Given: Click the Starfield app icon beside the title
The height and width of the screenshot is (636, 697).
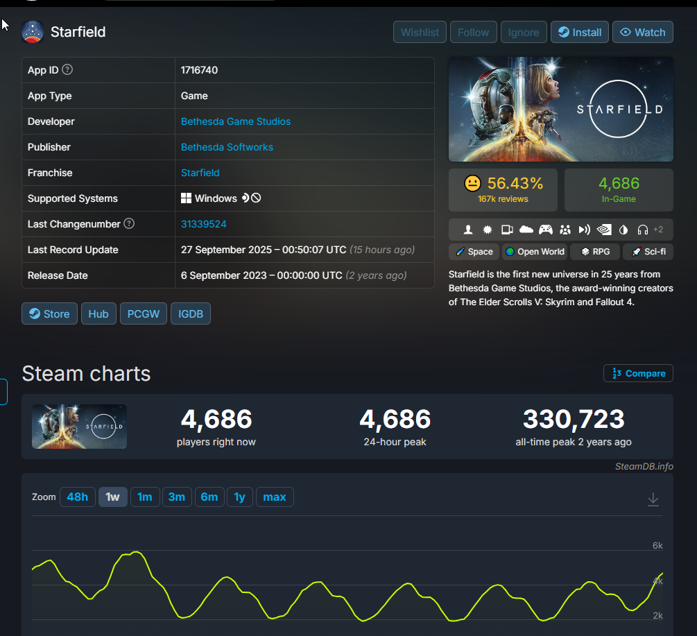Looking at the screenshot, I should (33, 32).
